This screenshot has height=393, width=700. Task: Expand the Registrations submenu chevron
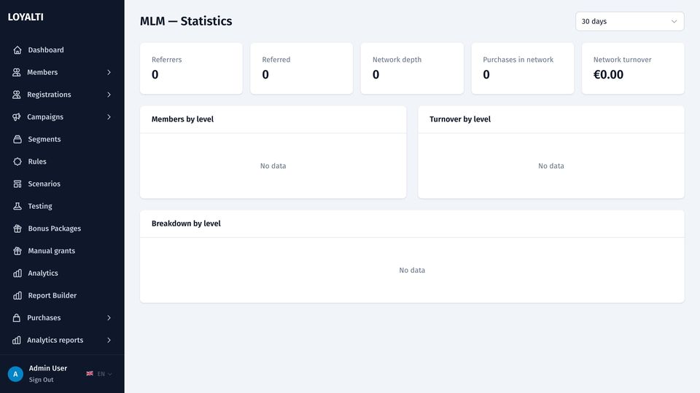pyautogui.click(x=109, y=95)
